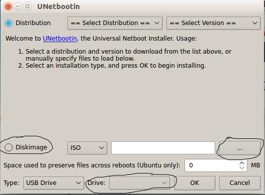Maximize the UNetbootin window

(x=27, y=7)
